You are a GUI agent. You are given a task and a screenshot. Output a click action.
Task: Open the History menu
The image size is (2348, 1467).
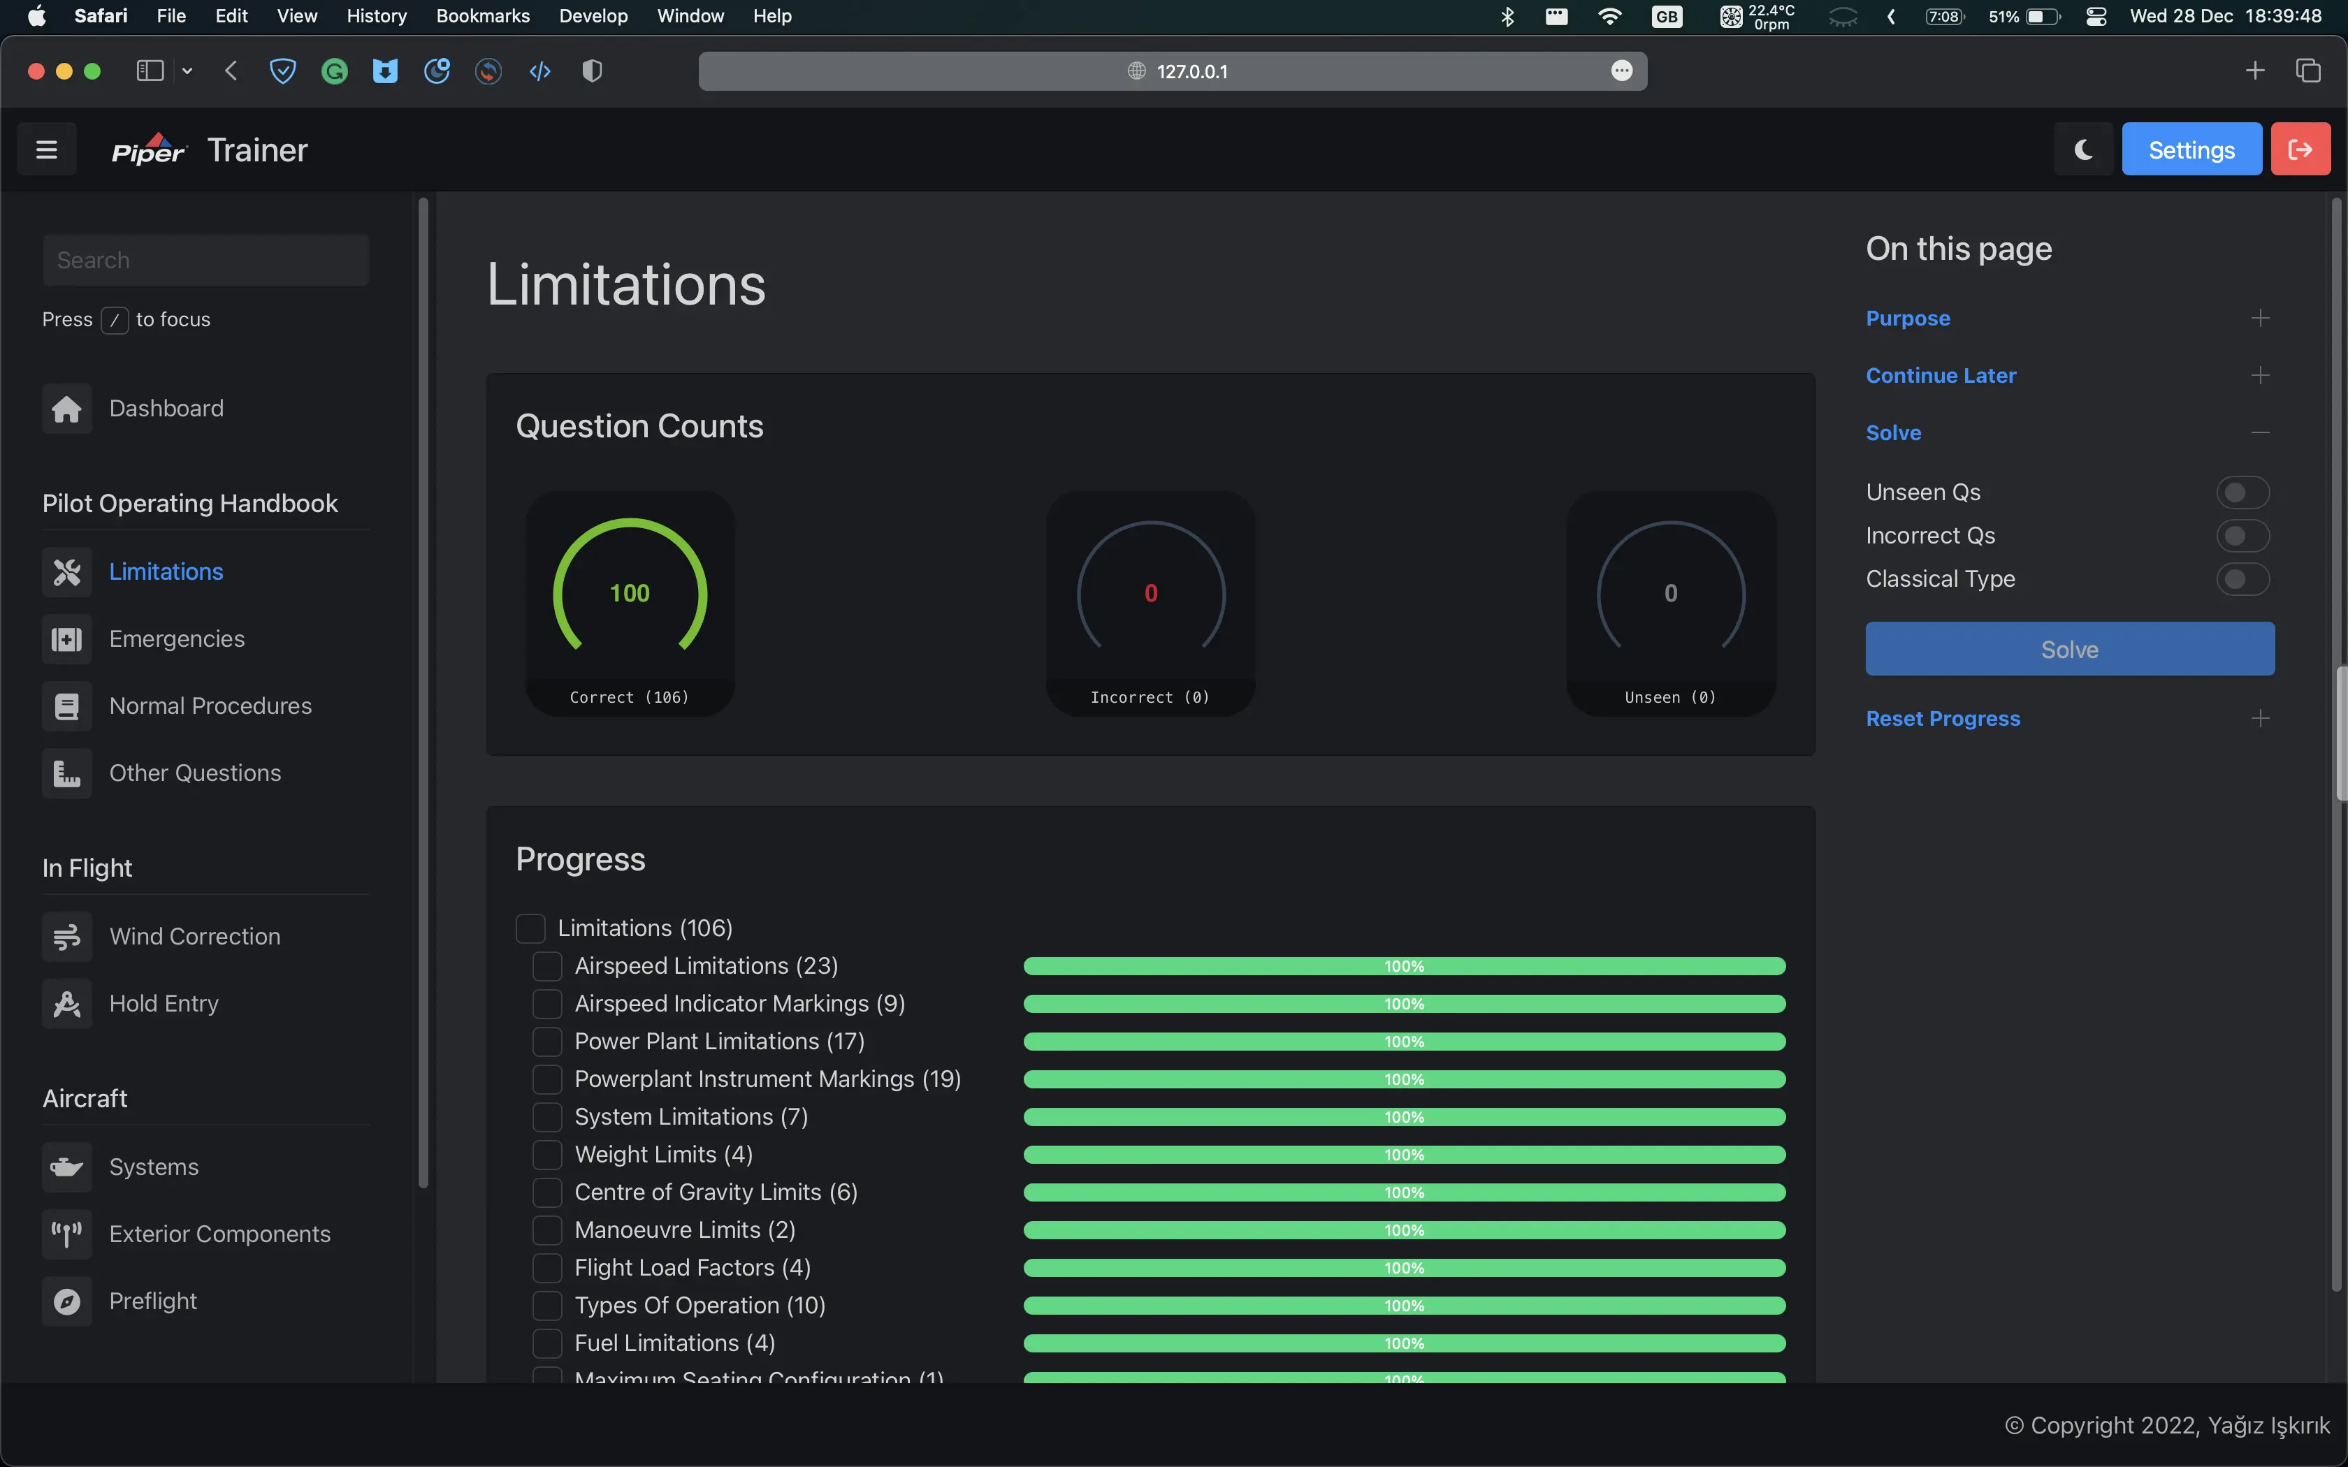pyautogui.click(x=377, y=17)
